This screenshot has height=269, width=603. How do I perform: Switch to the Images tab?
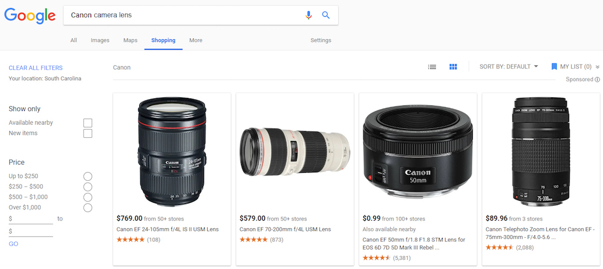[x=100, y=40]
